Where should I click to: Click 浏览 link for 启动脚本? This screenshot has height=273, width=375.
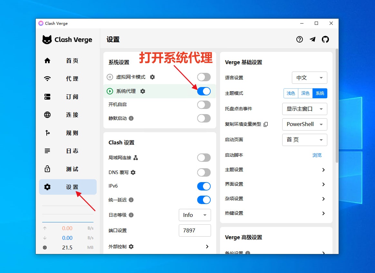317,155
